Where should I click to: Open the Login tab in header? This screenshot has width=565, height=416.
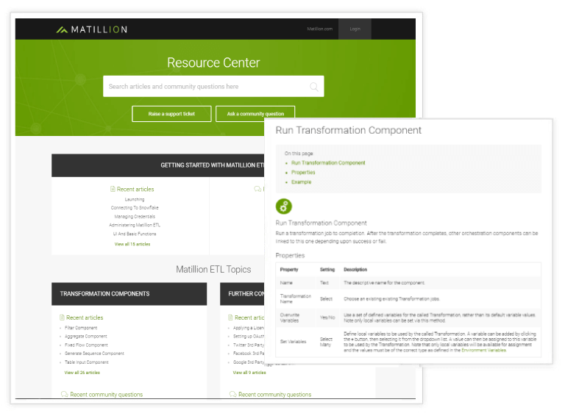(x=355, y=29)
